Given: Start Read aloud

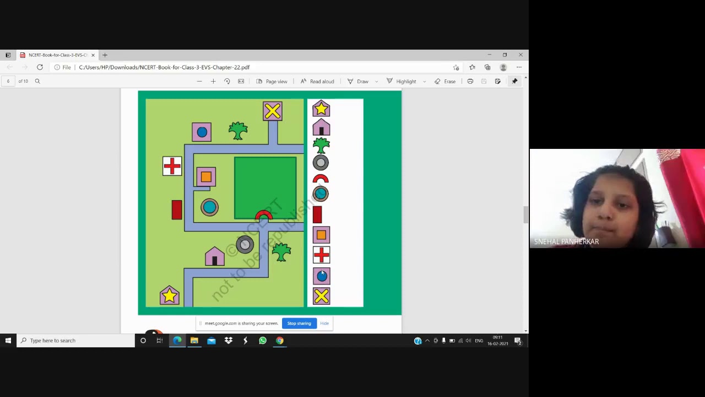Looking at the screenshot, I should click(x=317, y=82).
